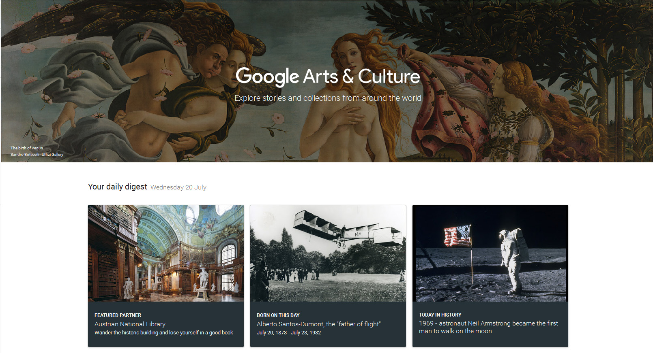Image resolution: width=653 pixels, height=353 pixels.
Task: Click the Google Arts & Culture logo title
Action: (x=327, y=76)
